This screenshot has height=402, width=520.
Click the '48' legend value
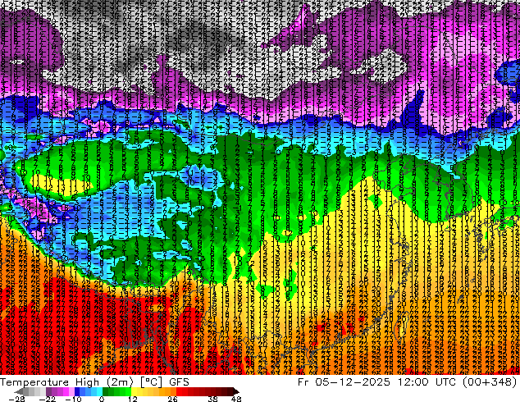click(236, 399)
